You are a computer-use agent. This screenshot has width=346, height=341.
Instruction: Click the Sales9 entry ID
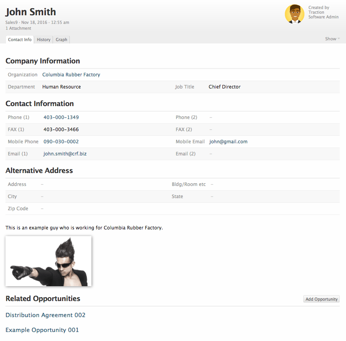11,22
